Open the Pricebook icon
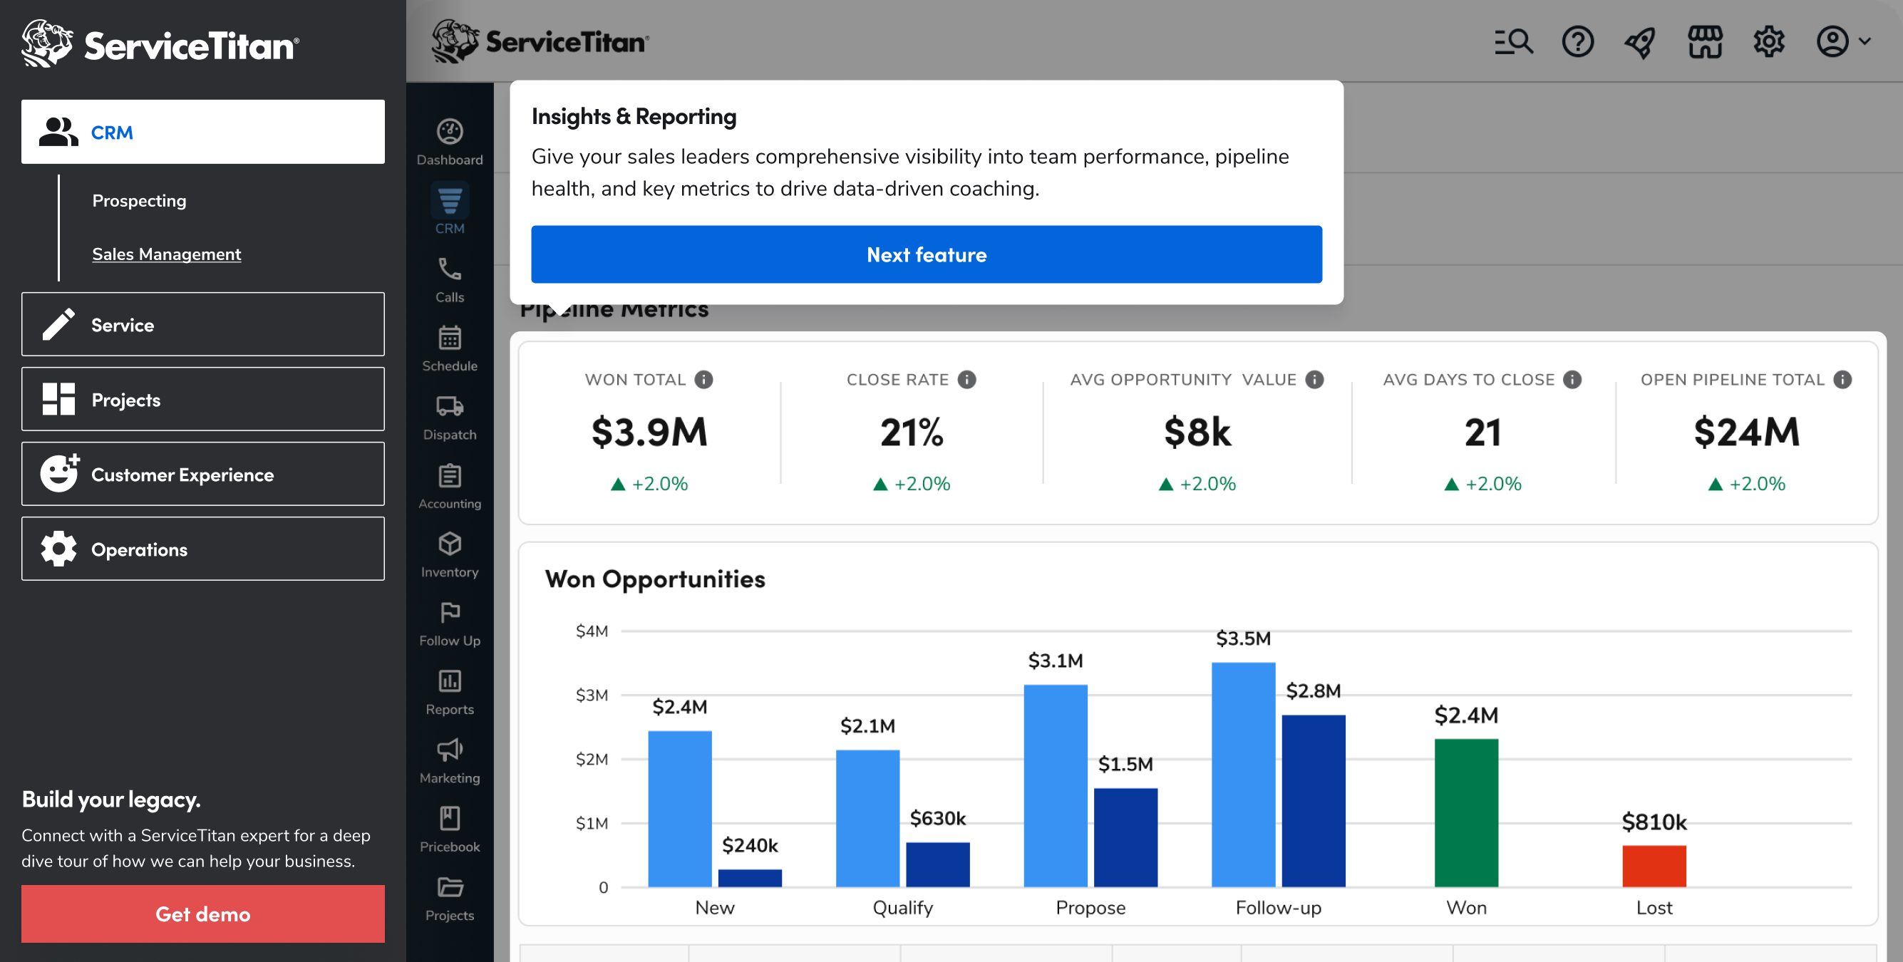Viewport: 1903px width, 962px height. coord(449,819)
